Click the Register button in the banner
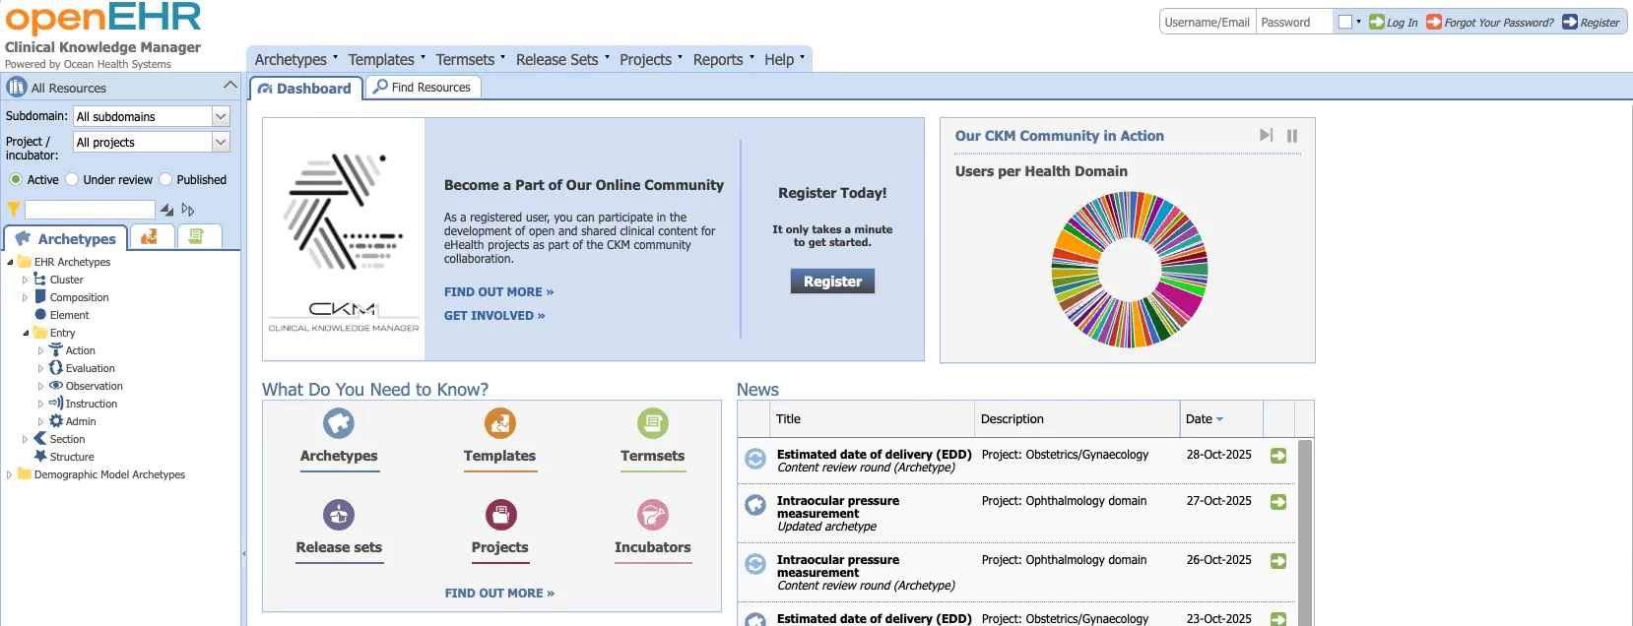Image resolution: width=1633 pixels, height=626 pixels. pyautogui.click(x=832, y=282)
